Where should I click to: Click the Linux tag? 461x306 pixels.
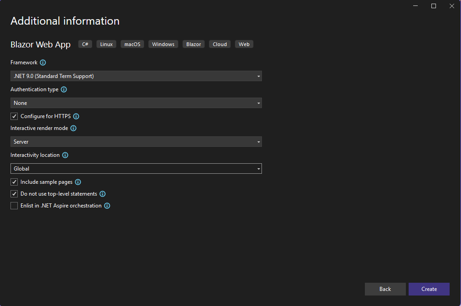coord(107,44)
